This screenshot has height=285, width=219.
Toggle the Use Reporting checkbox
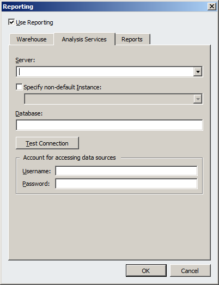tap(11, 22)
